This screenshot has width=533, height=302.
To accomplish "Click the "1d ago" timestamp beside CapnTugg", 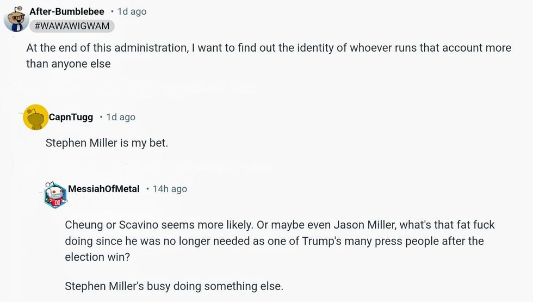I will pyautogui.click(x=121, y=117).
